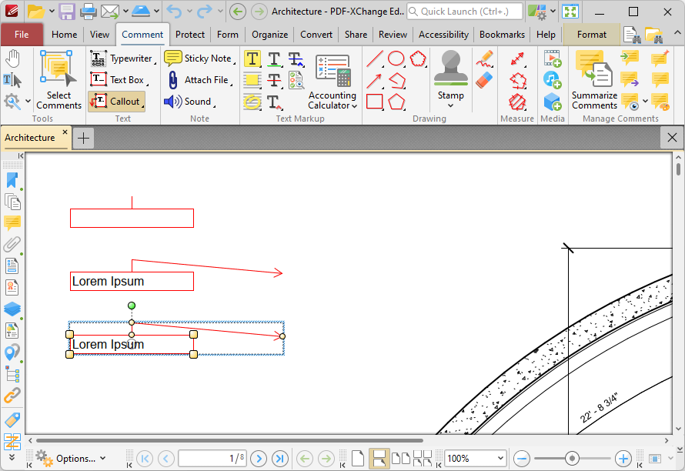Go to the next page
685x471 pixels.
(259, 459)
